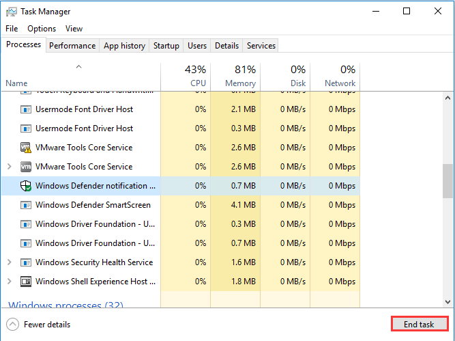455x341 pixels.
Task: Click the gray VMware Tools Core Service icon
Action: (26, 167)
